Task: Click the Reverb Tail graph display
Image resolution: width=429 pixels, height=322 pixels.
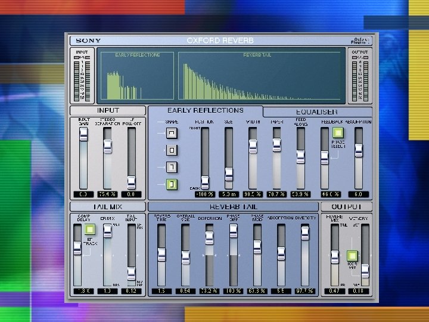Action: click(259, 76)
